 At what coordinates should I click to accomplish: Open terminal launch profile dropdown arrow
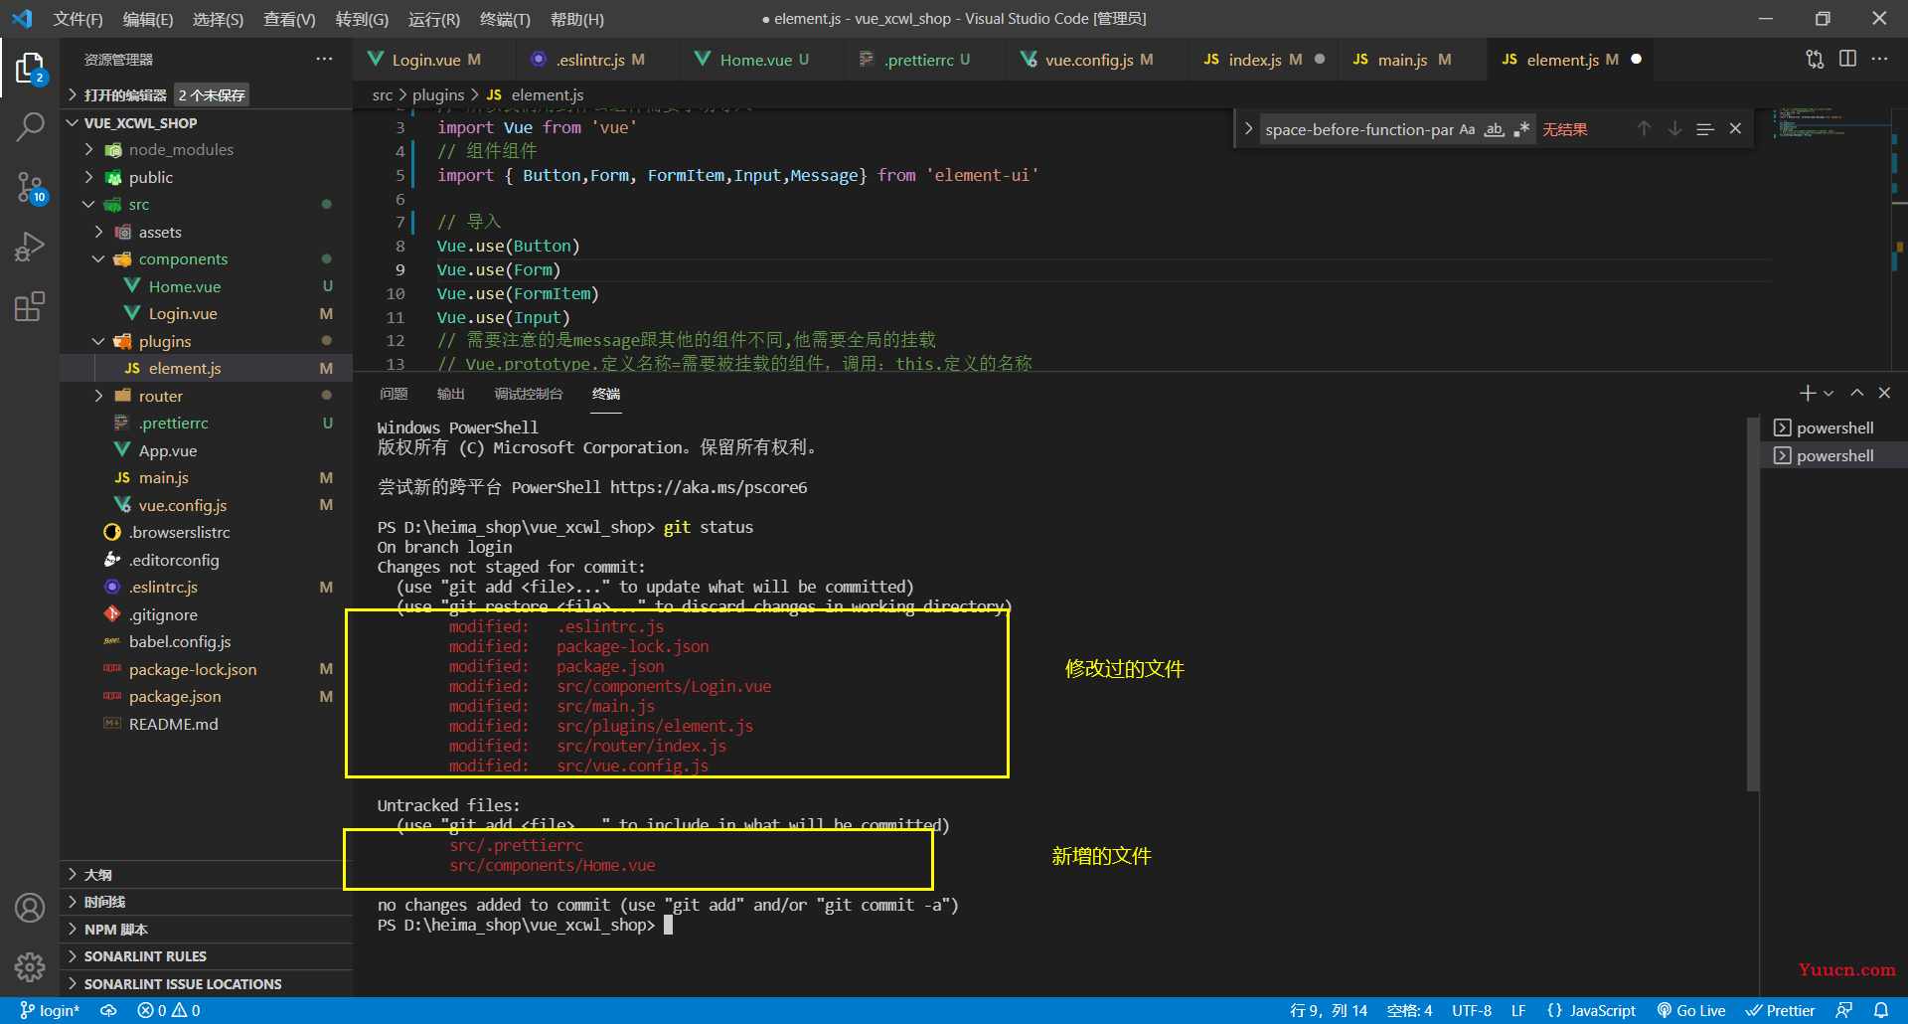click(x=1828, y=394)
